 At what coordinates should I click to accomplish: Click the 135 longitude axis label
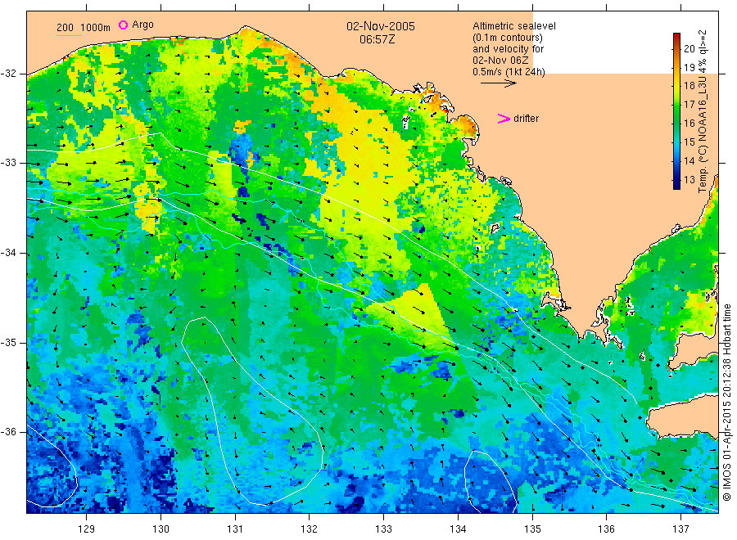(532, 529)
